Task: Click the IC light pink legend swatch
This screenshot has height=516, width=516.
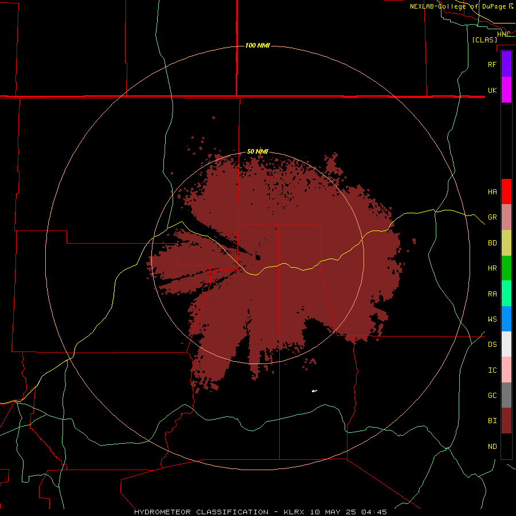Action: (506, 370)
